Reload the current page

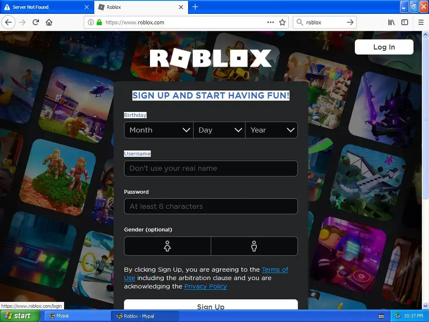36,22
